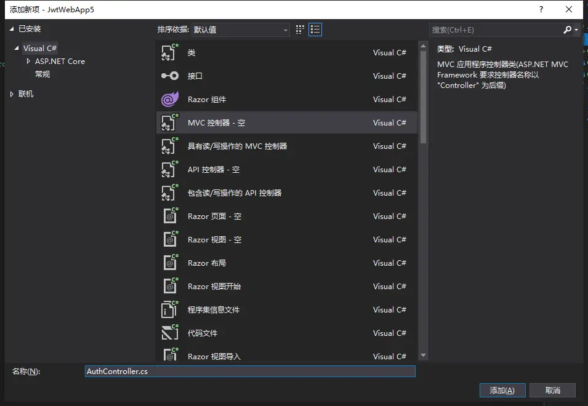588x406 pixels.
Task: Expand the ASP.NET Core tree node
Action: pyautogui.click(x=28, y=61)
